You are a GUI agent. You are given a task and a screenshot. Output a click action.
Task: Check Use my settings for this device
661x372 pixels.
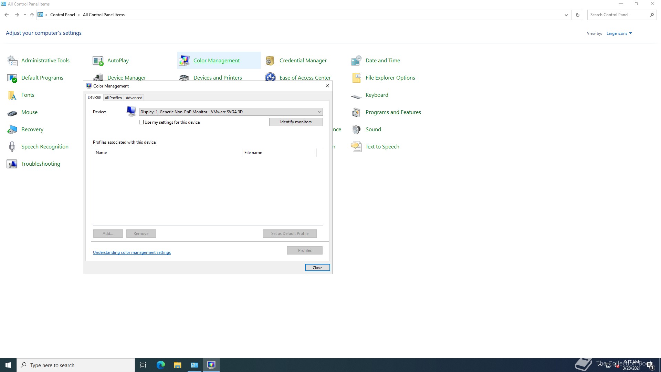pyautogui.click(x=141, y=122)
